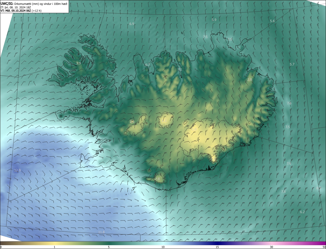Click the 12.9 value over the southwest ocean

[17, 170]
